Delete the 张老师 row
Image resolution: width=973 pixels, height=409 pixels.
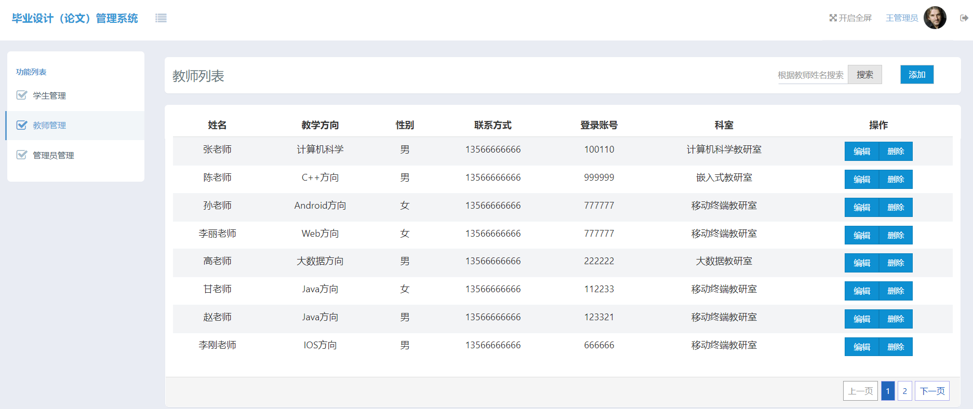pyautogui.click(x=896, y=152)
